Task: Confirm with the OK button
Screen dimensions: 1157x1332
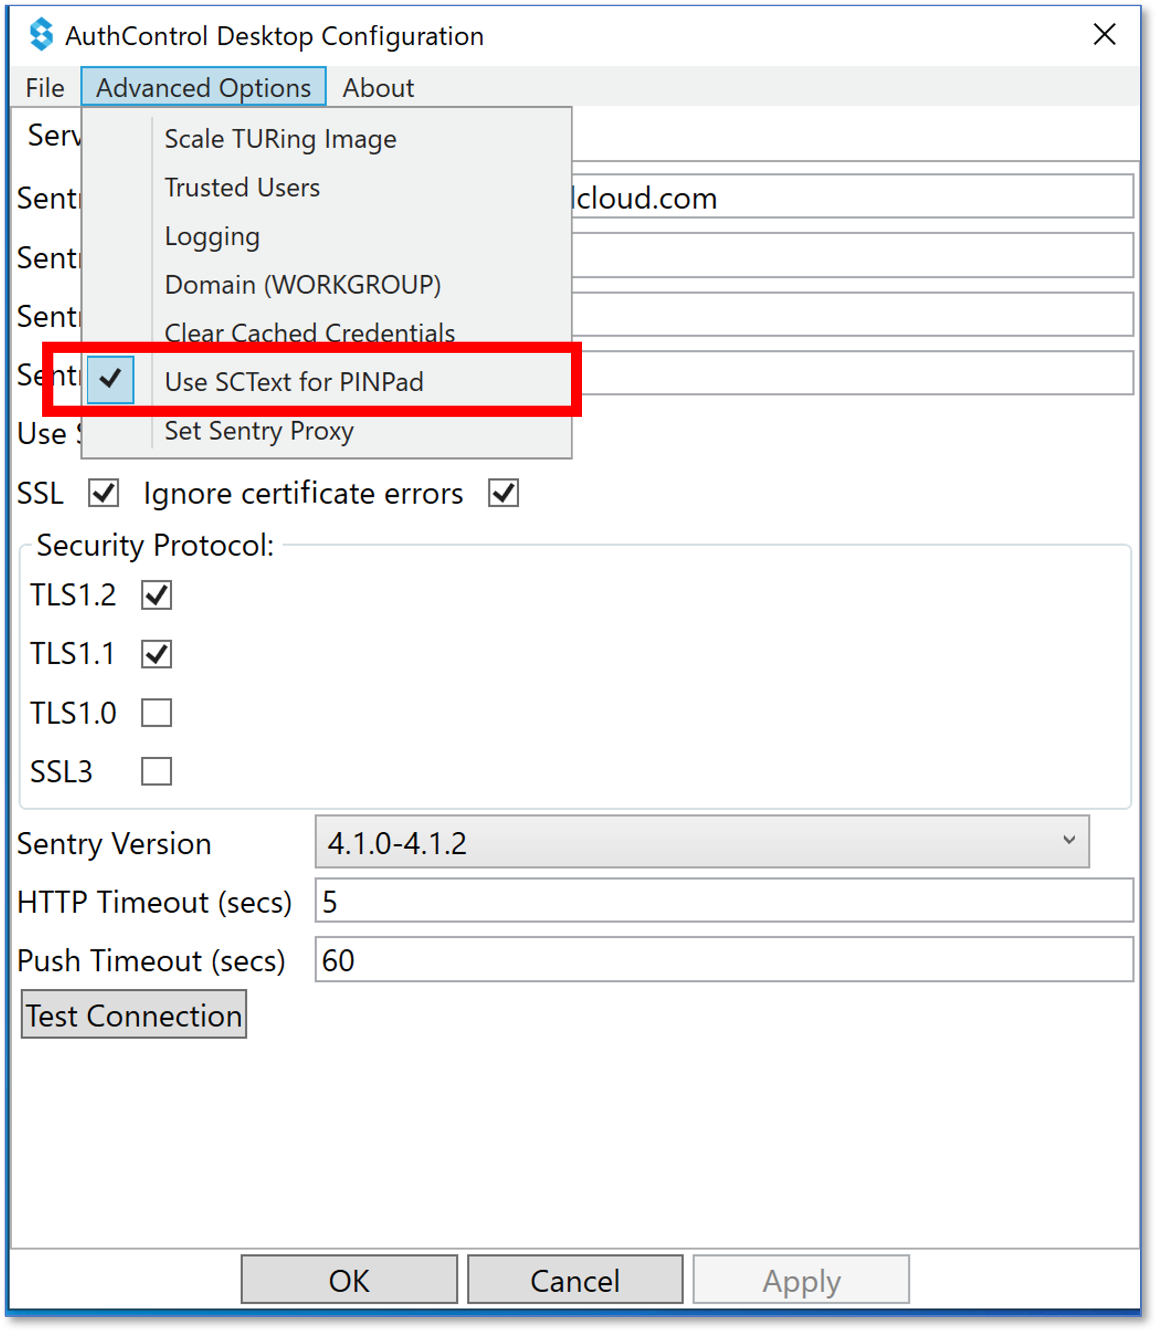Action: pos(350,1280)
